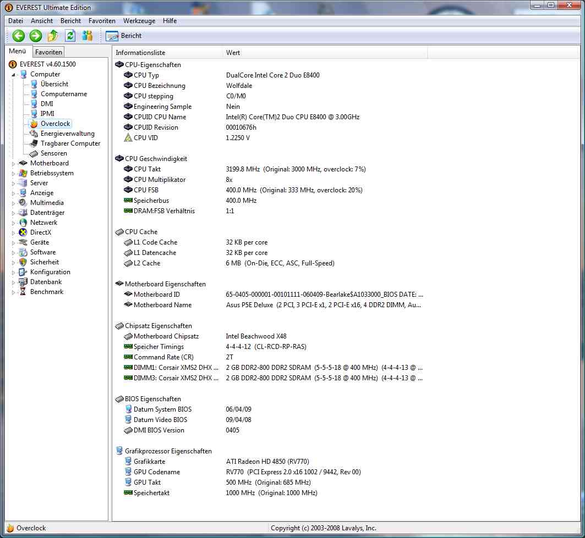The image size is (585, 538).
Task: Open the Datei menu
Action: point(15,21)
